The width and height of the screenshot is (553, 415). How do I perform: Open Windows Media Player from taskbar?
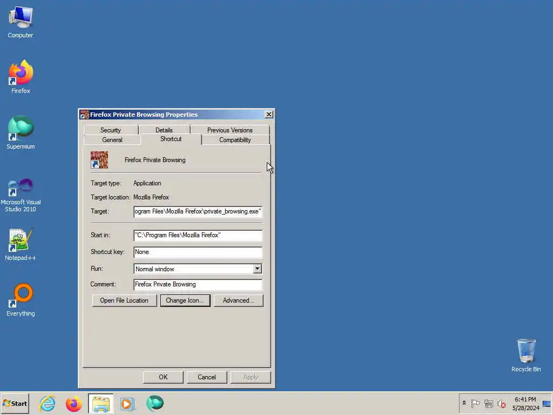[127, 404]
